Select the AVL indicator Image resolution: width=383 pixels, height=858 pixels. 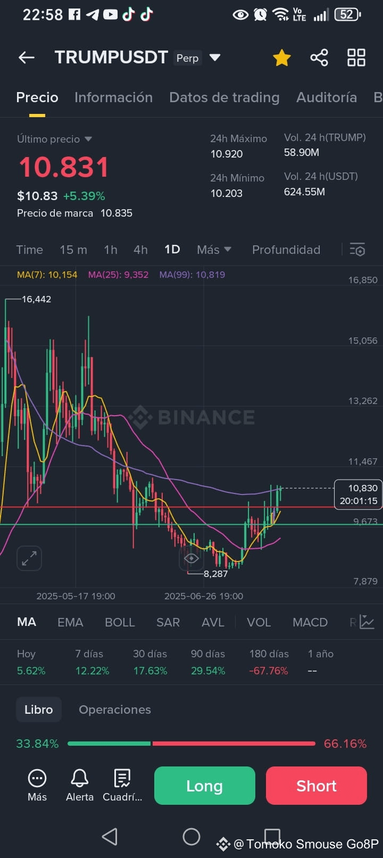pyautogui.click(x=213, y=622)
